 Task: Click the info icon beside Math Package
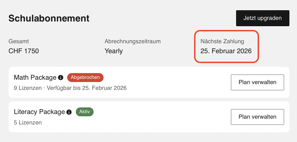coord(61,78)
